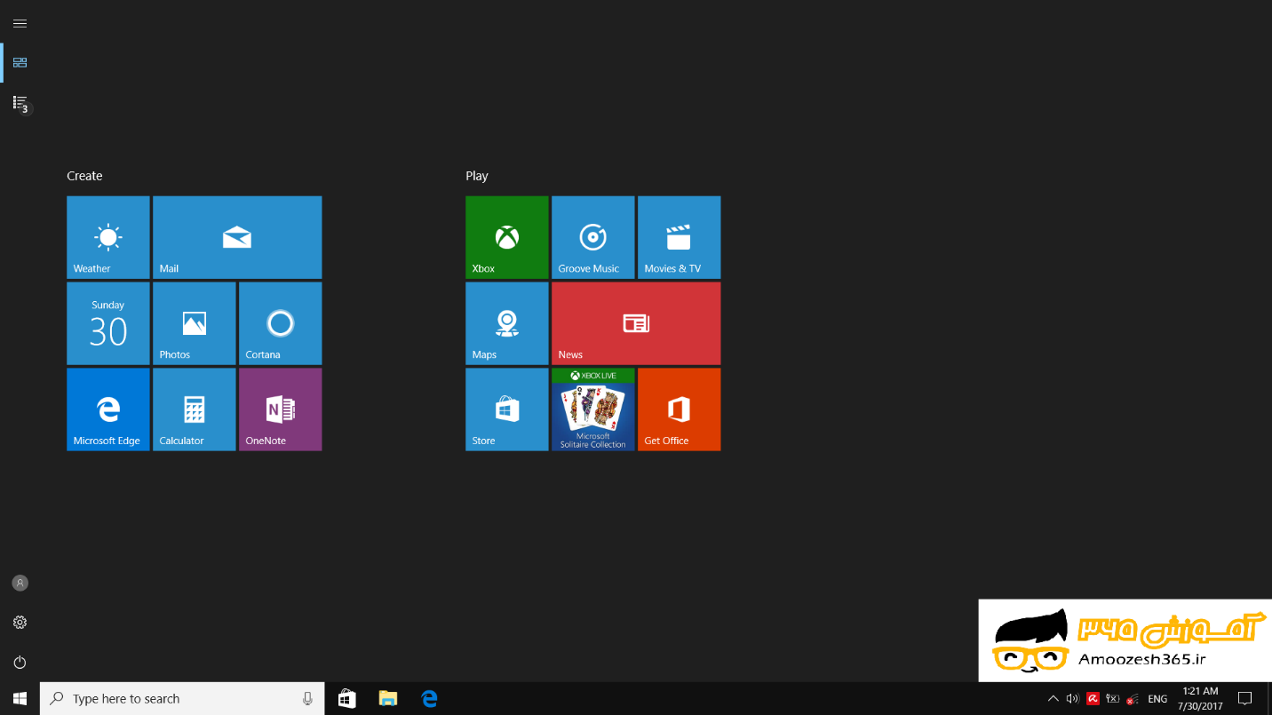Open the Calendar tile showing Sunday 30
Screen dimensions: 1272x715
108,323
